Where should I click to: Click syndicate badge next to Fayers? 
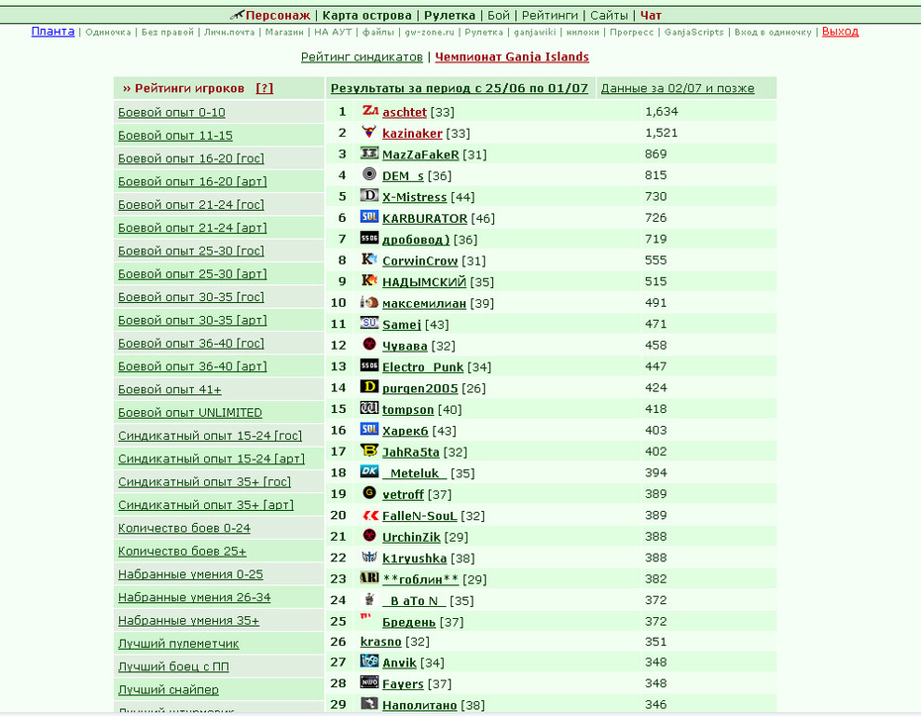coord(369,682)
